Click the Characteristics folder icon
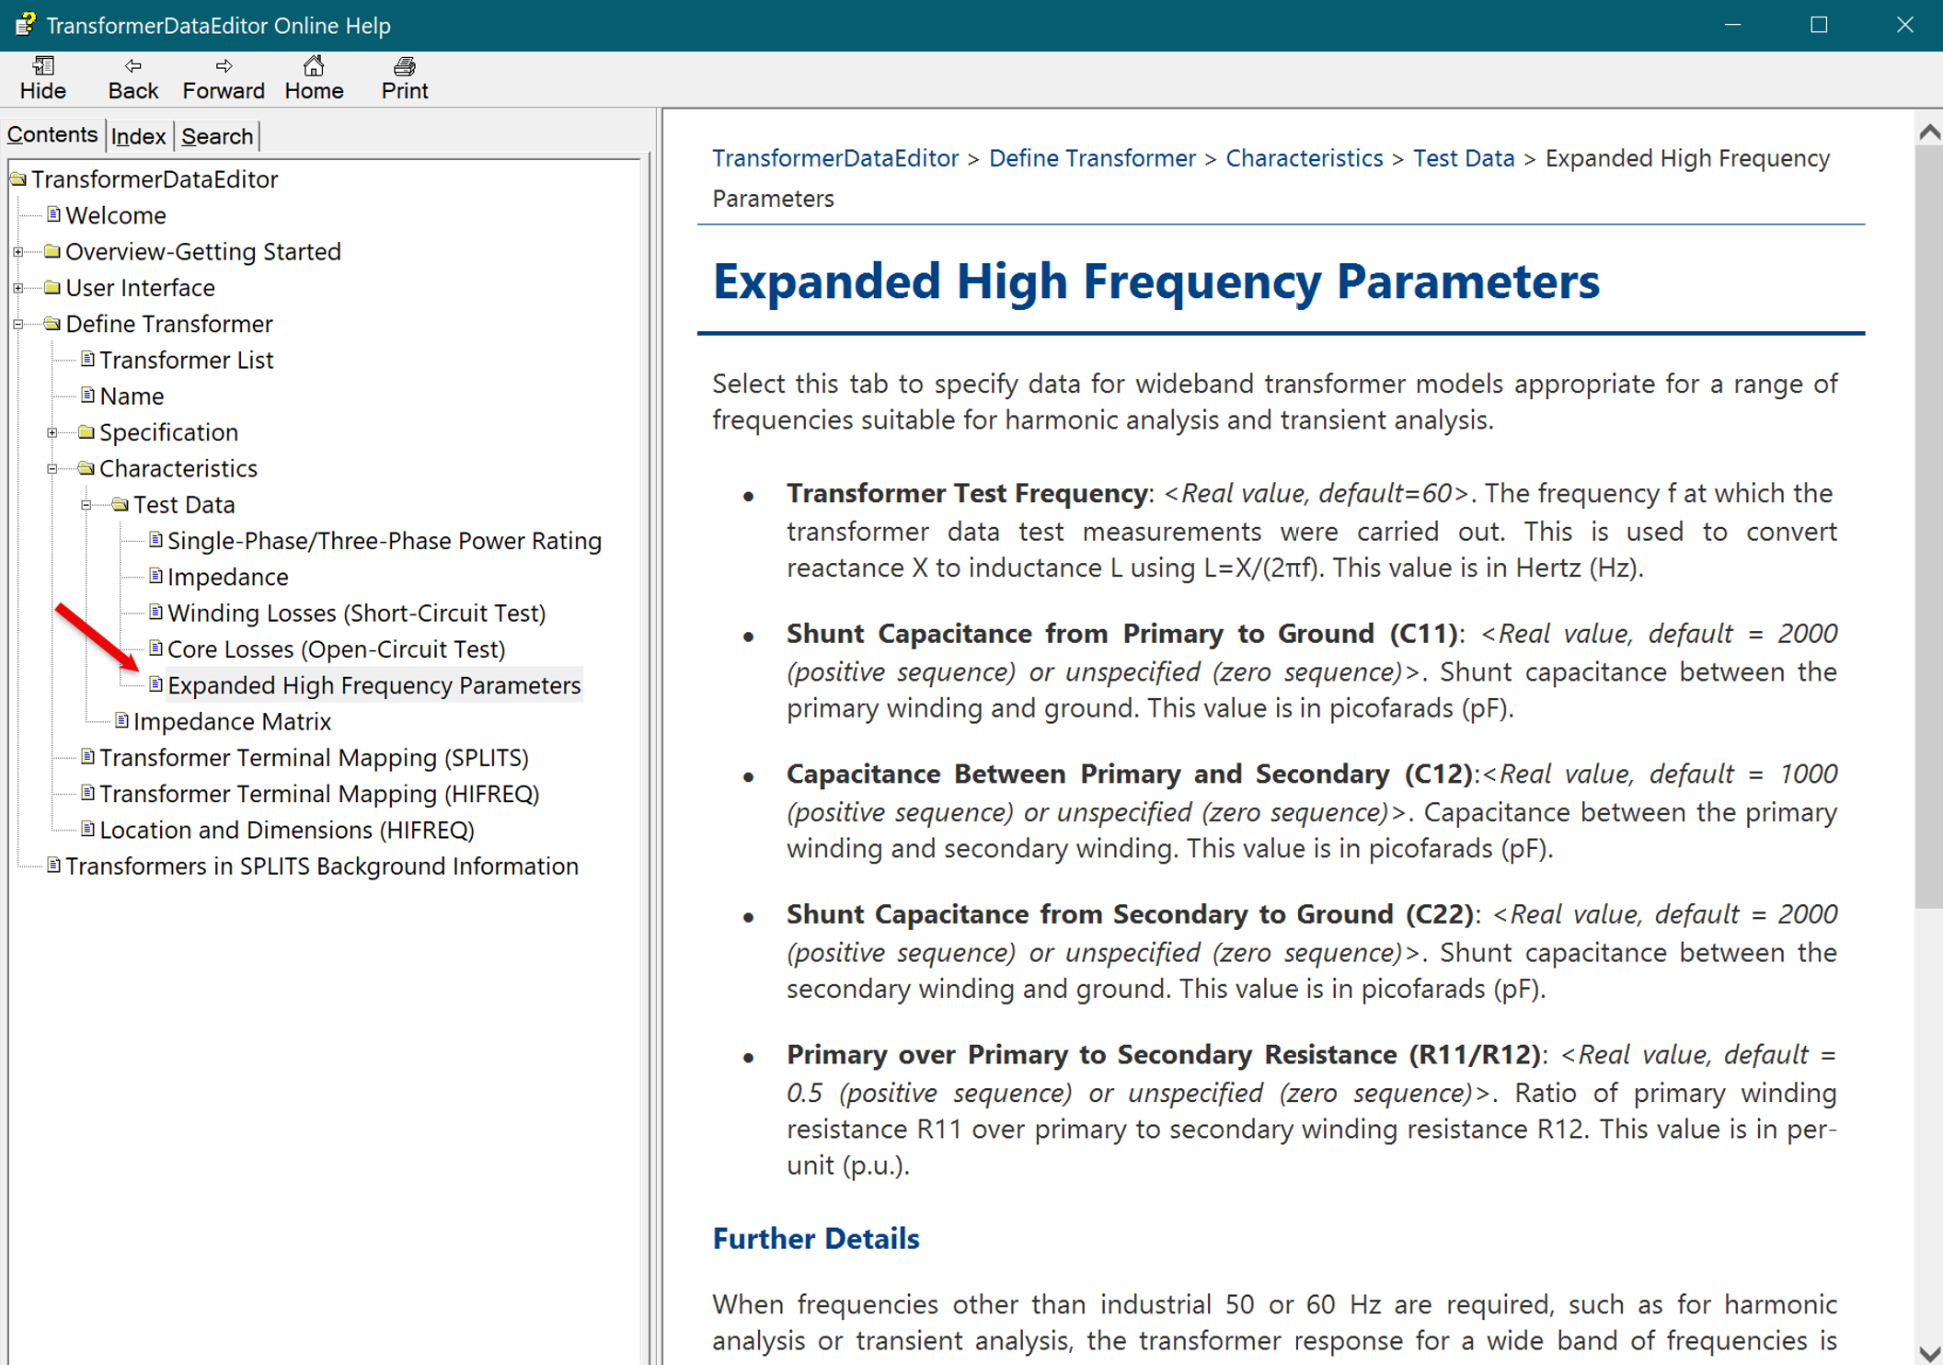The image size is (1943, 1365). (86, 467)
